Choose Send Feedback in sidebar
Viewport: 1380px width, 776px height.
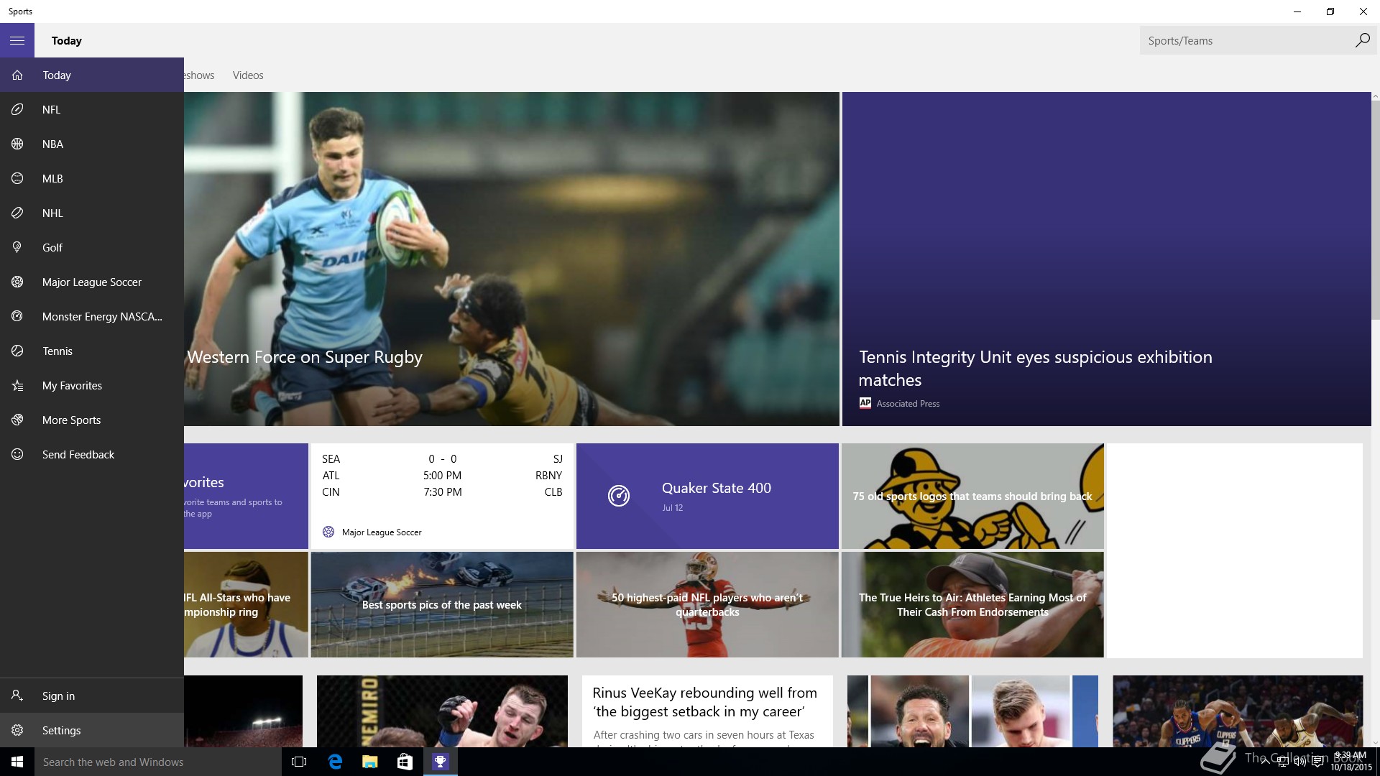92,454
